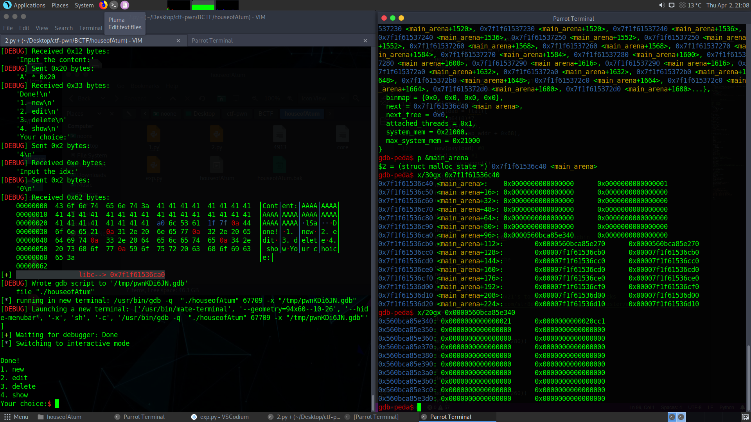Image resolution: width=751 pixels, height=422 pixels.
Task: Open View menu in VIM terminal window
Action: click(x=42, y=28)
